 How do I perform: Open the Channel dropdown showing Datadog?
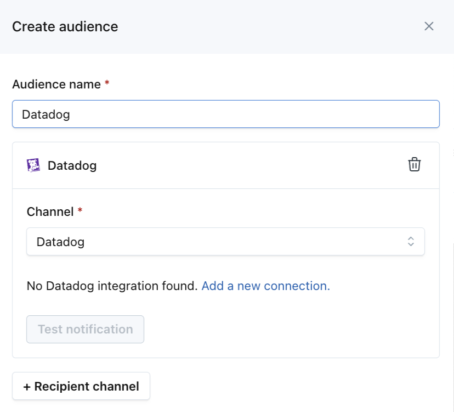click(225, 242)
